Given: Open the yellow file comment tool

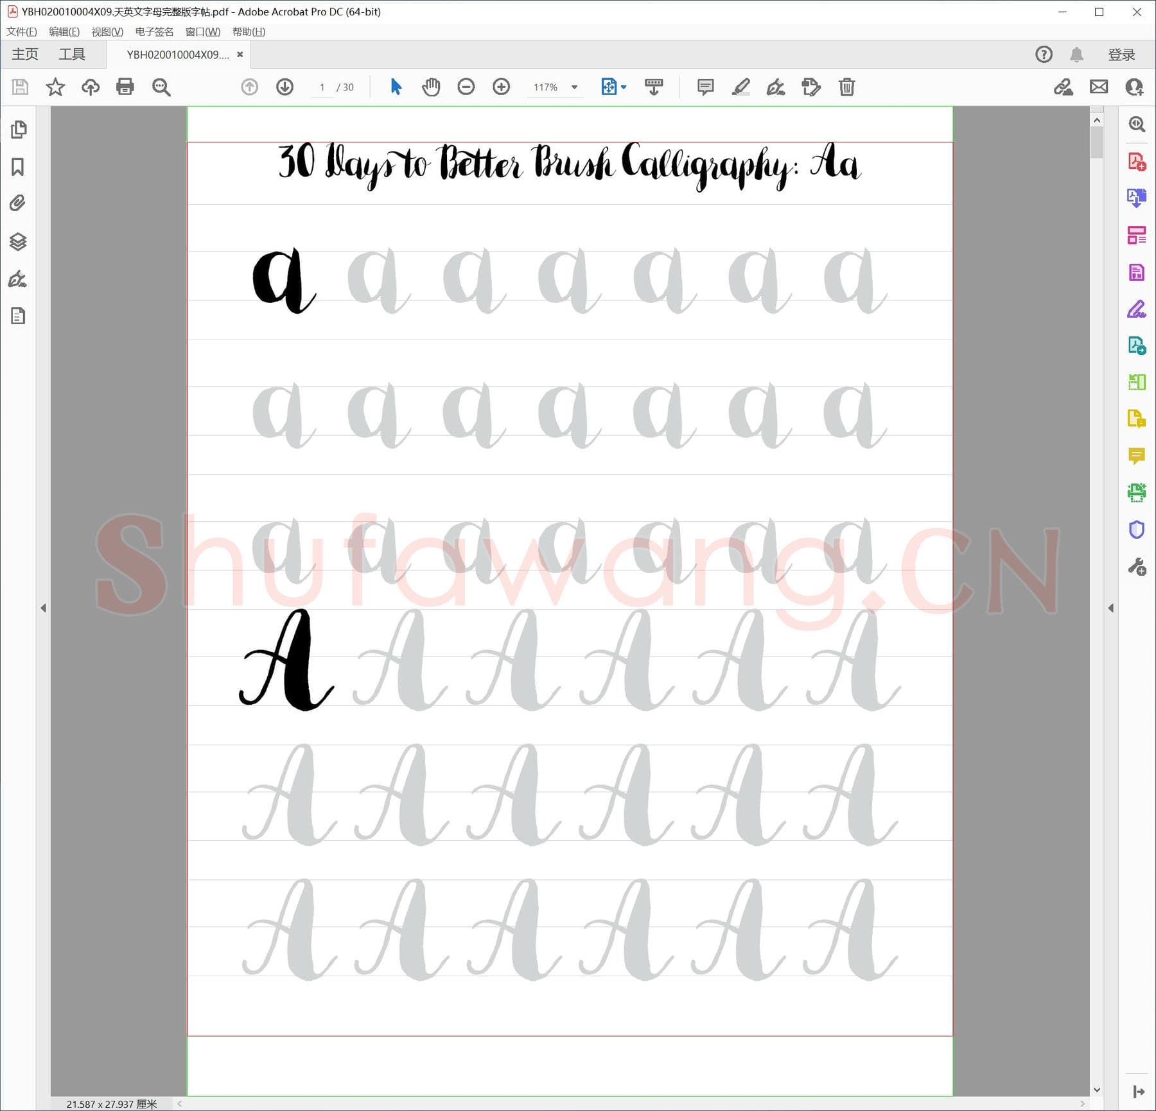Looking at the screenshot, I should coord(1137,419).
